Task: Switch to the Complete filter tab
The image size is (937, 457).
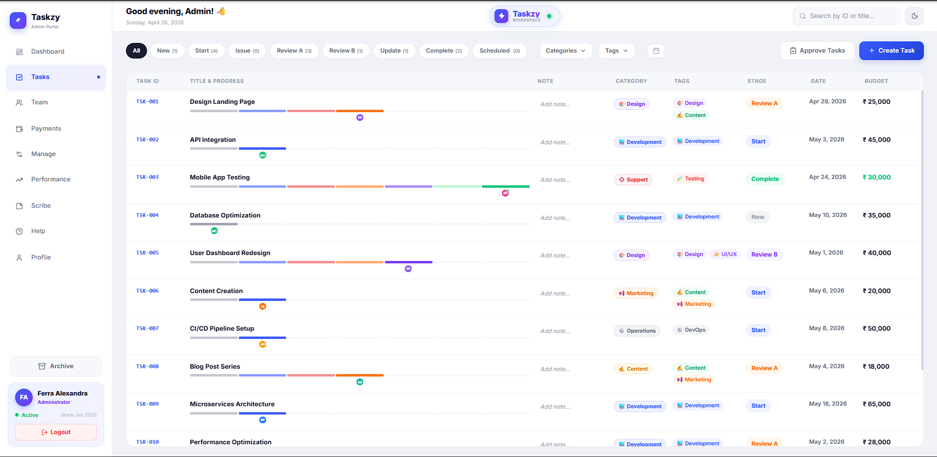Action: (x=443, y=51)
